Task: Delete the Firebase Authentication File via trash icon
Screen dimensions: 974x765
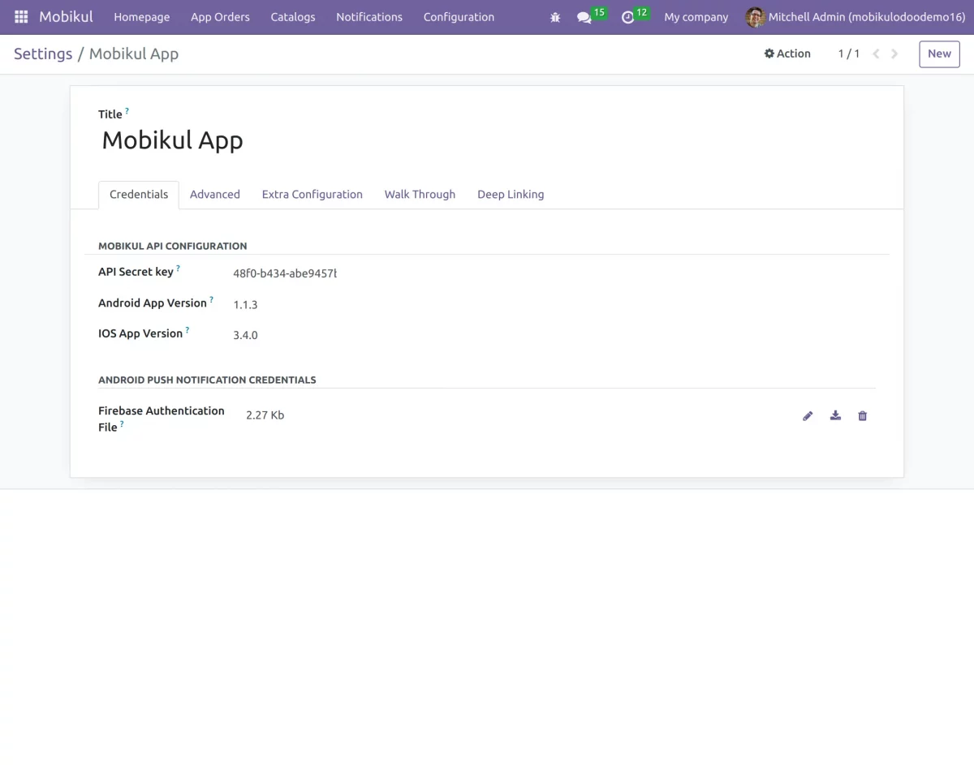Action: click(x=862, y=415)
